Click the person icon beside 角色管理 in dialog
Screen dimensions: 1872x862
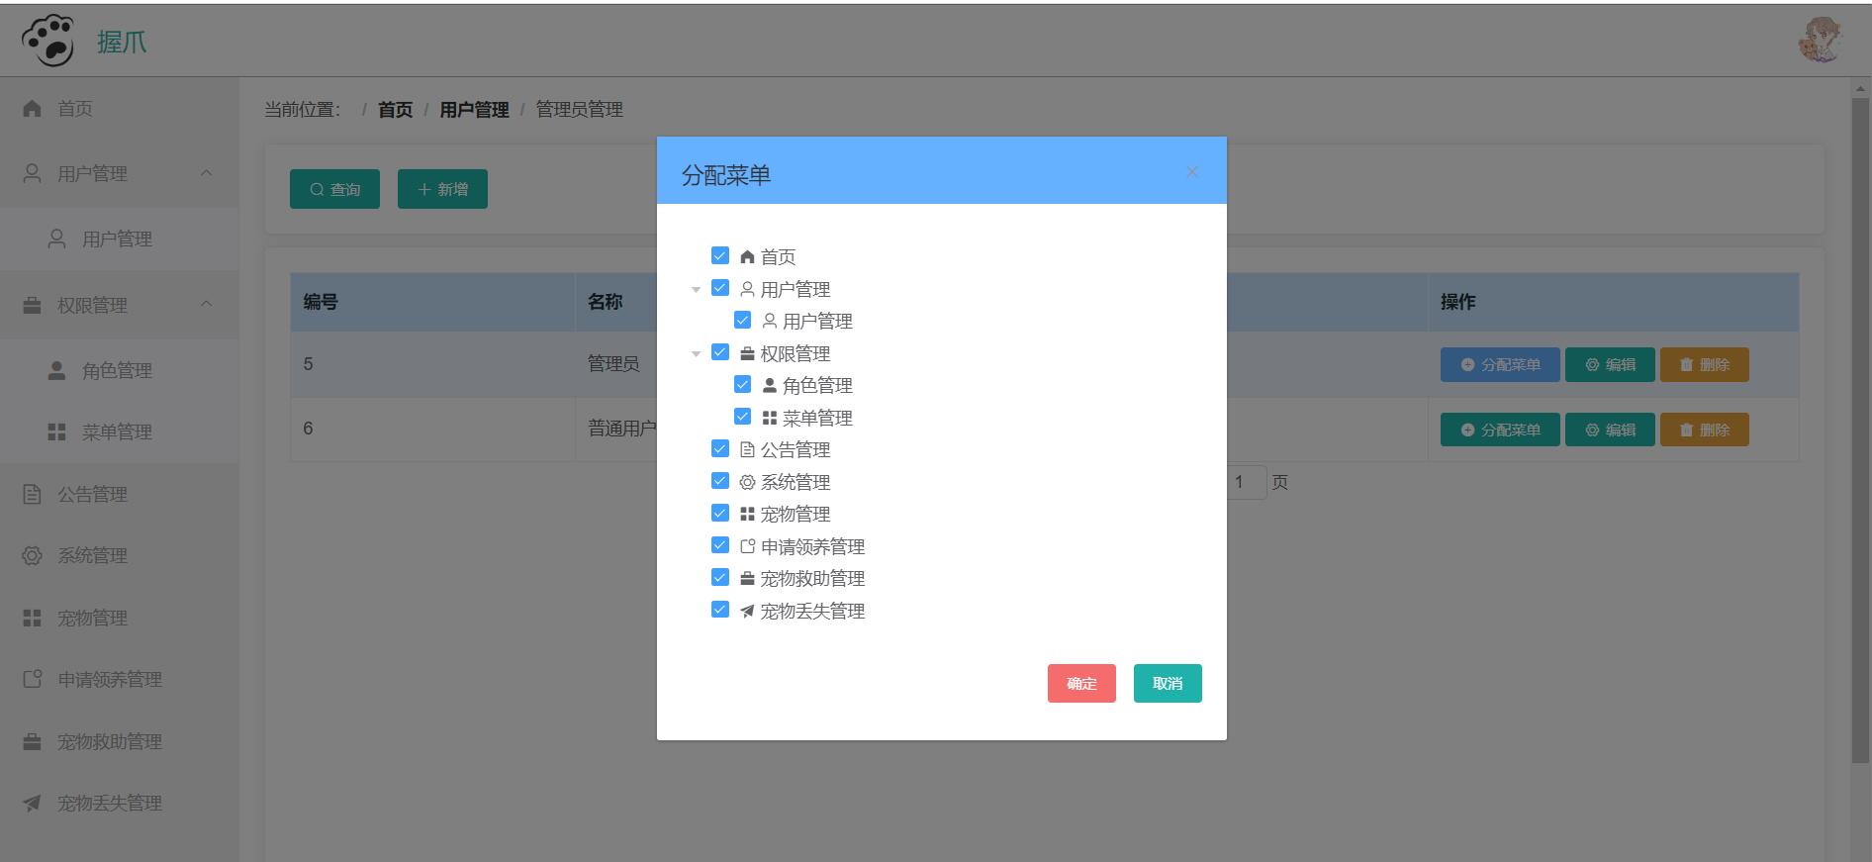pos(770,385)
